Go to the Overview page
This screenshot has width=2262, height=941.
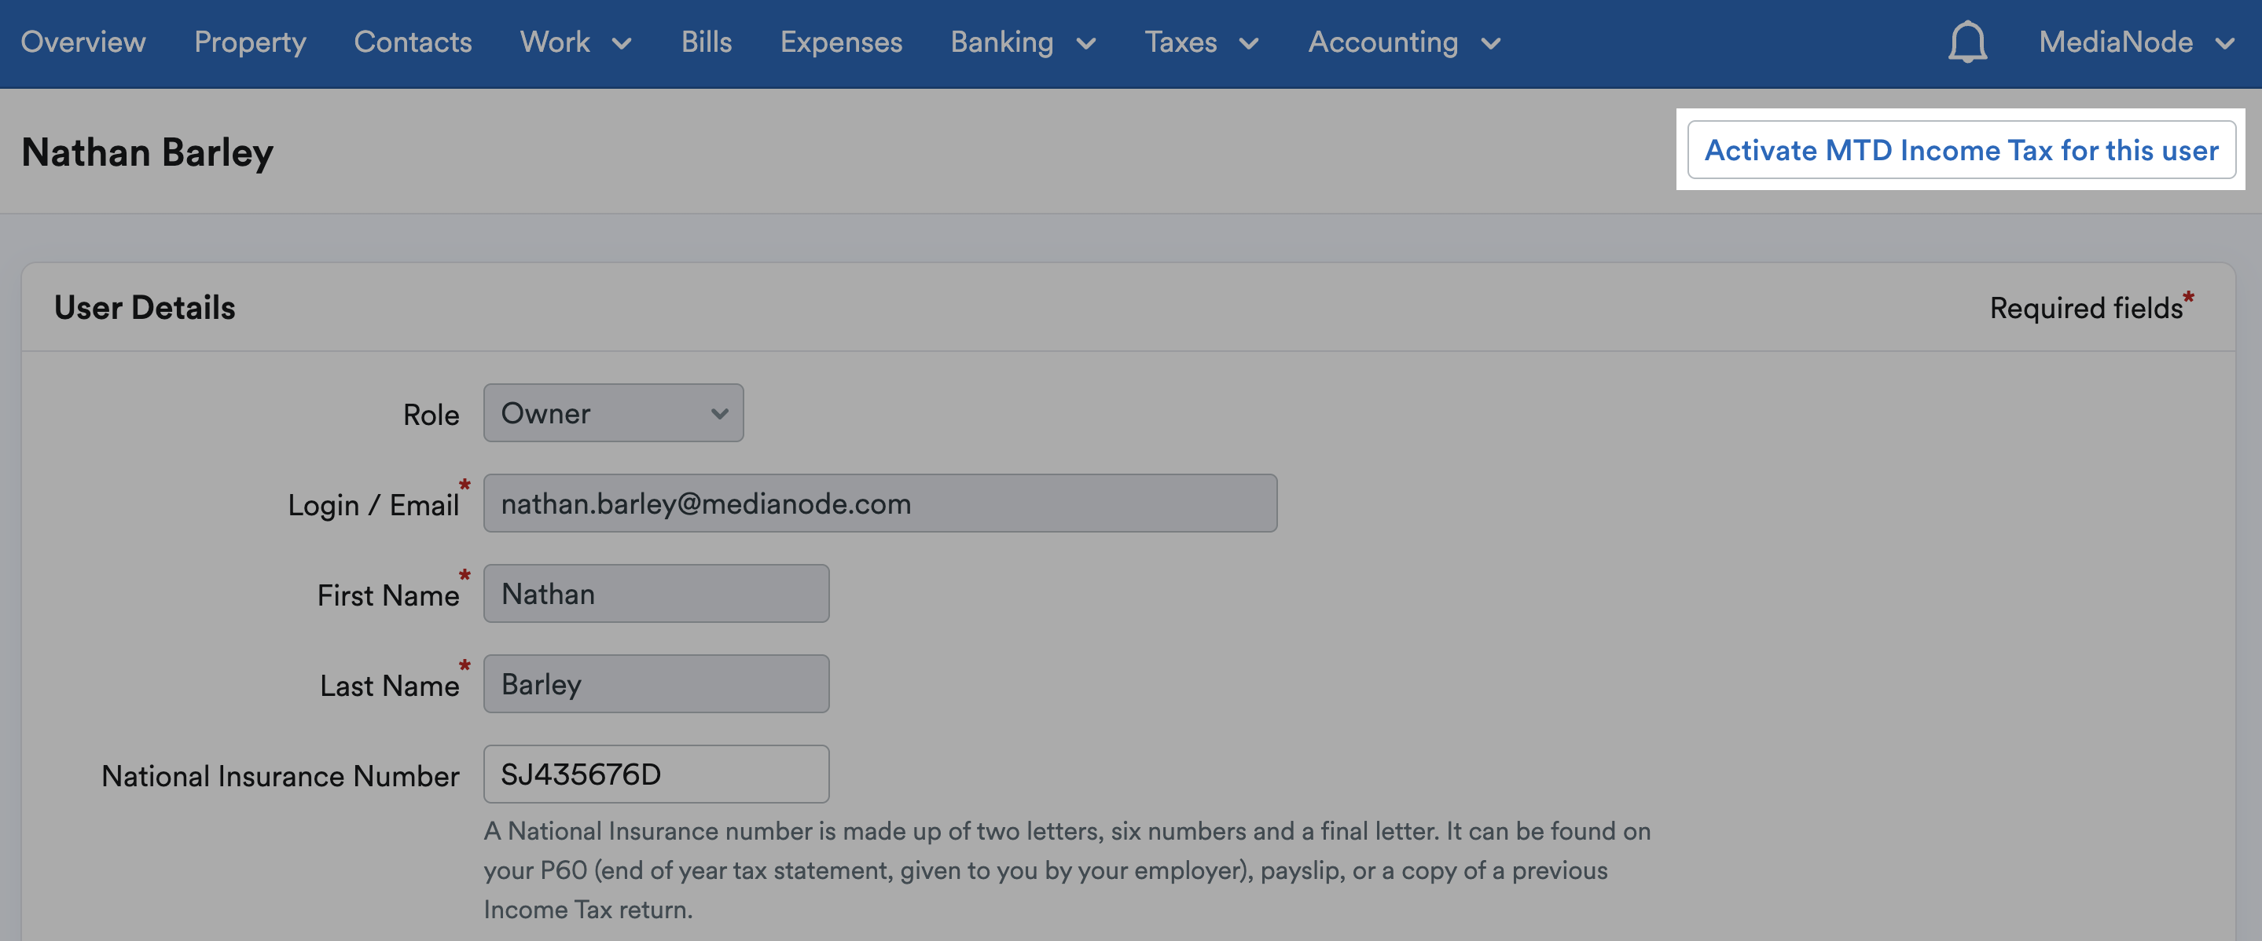[x=83, y=42]
